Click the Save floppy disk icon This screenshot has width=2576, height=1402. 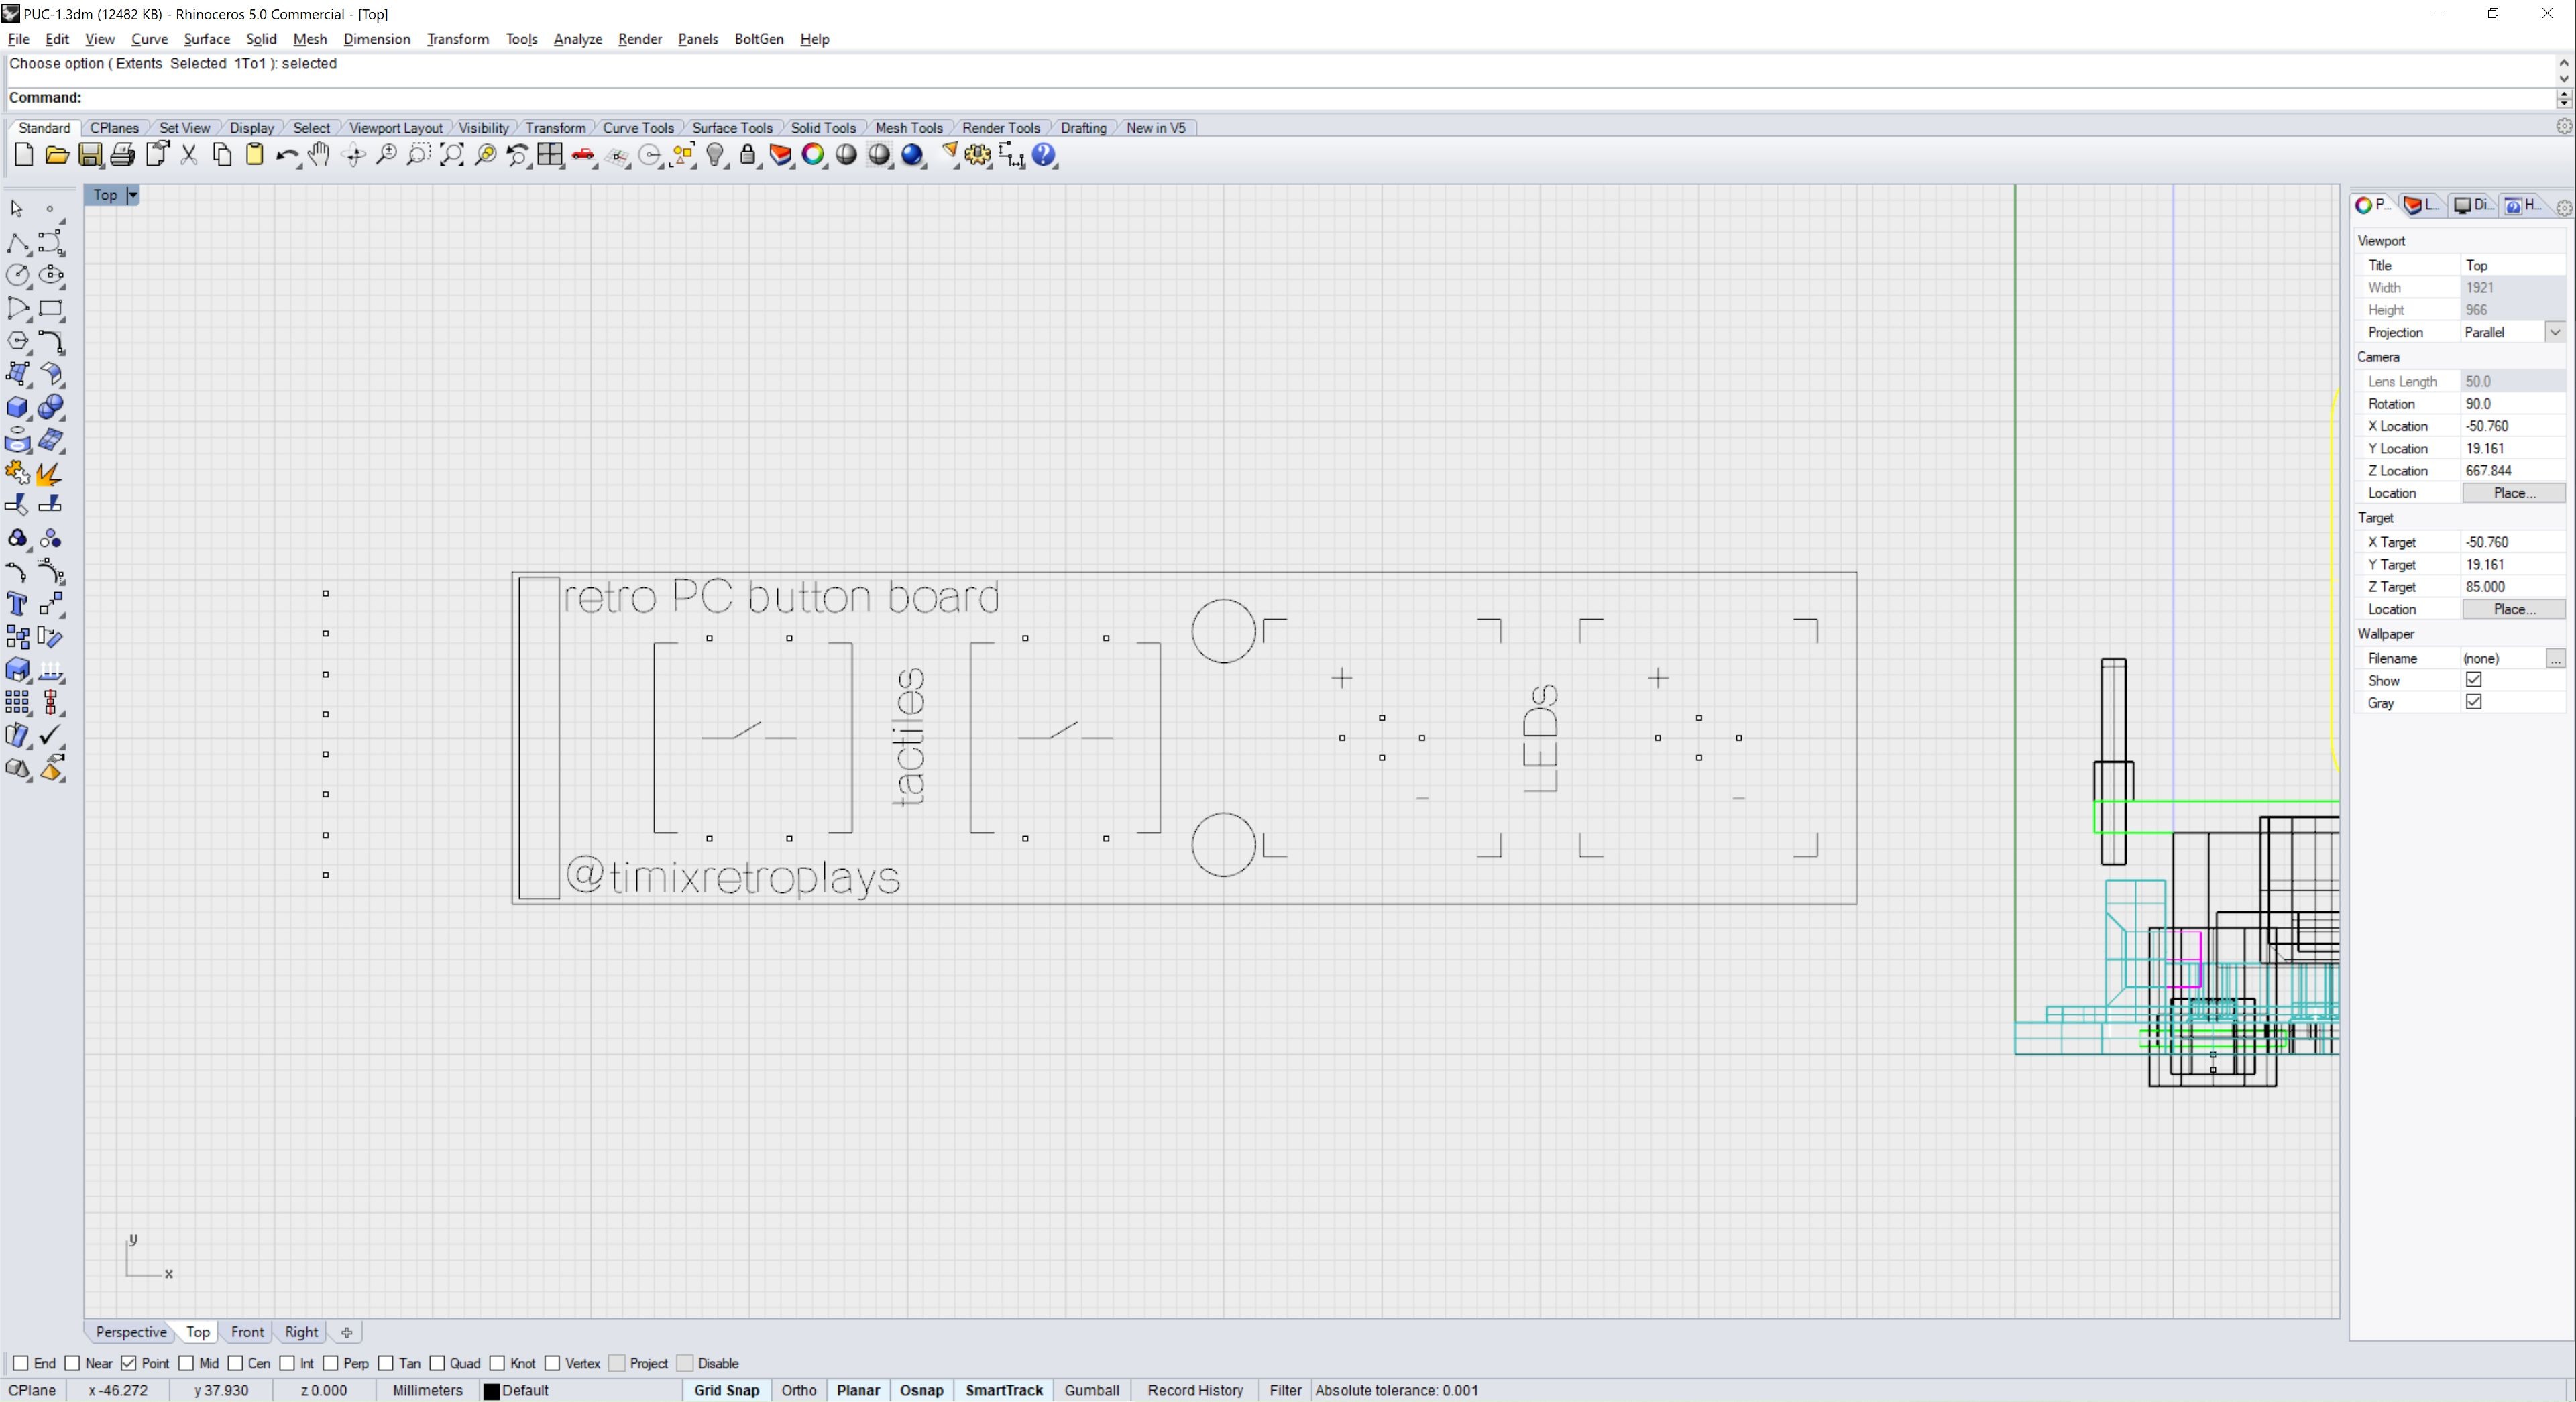90,155
